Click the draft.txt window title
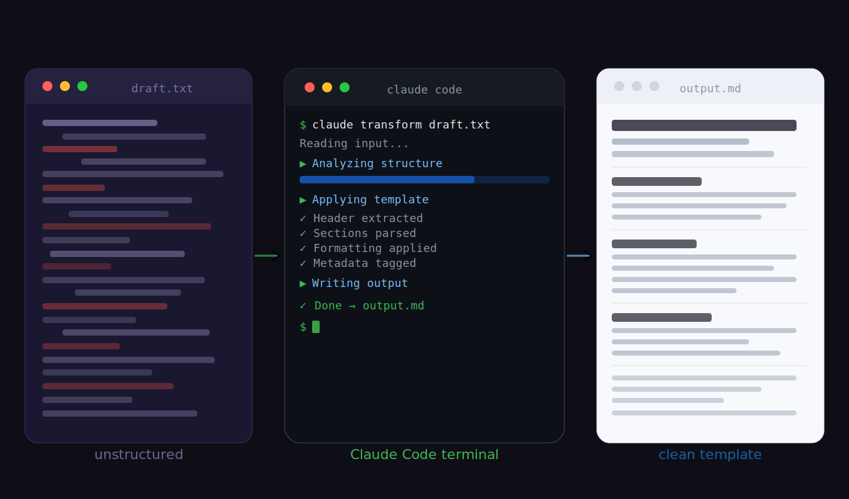 pyautogui.click(x=162, y=89)
